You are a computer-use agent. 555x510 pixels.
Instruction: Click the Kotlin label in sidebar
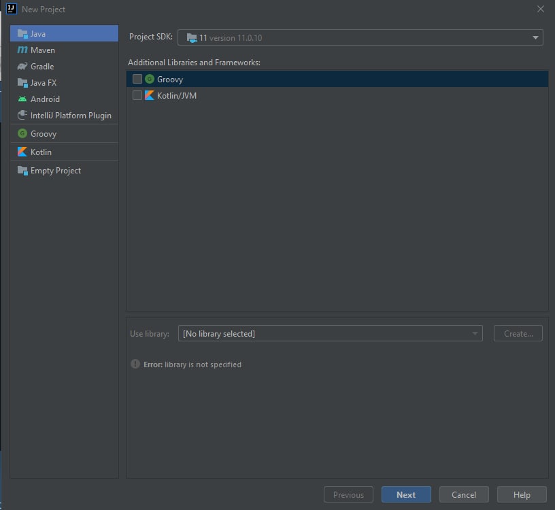pyautogui.click(x=41, y=152)
